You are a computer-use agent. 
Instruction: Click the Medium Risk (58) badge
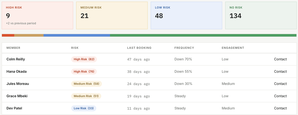coord(87,84)
